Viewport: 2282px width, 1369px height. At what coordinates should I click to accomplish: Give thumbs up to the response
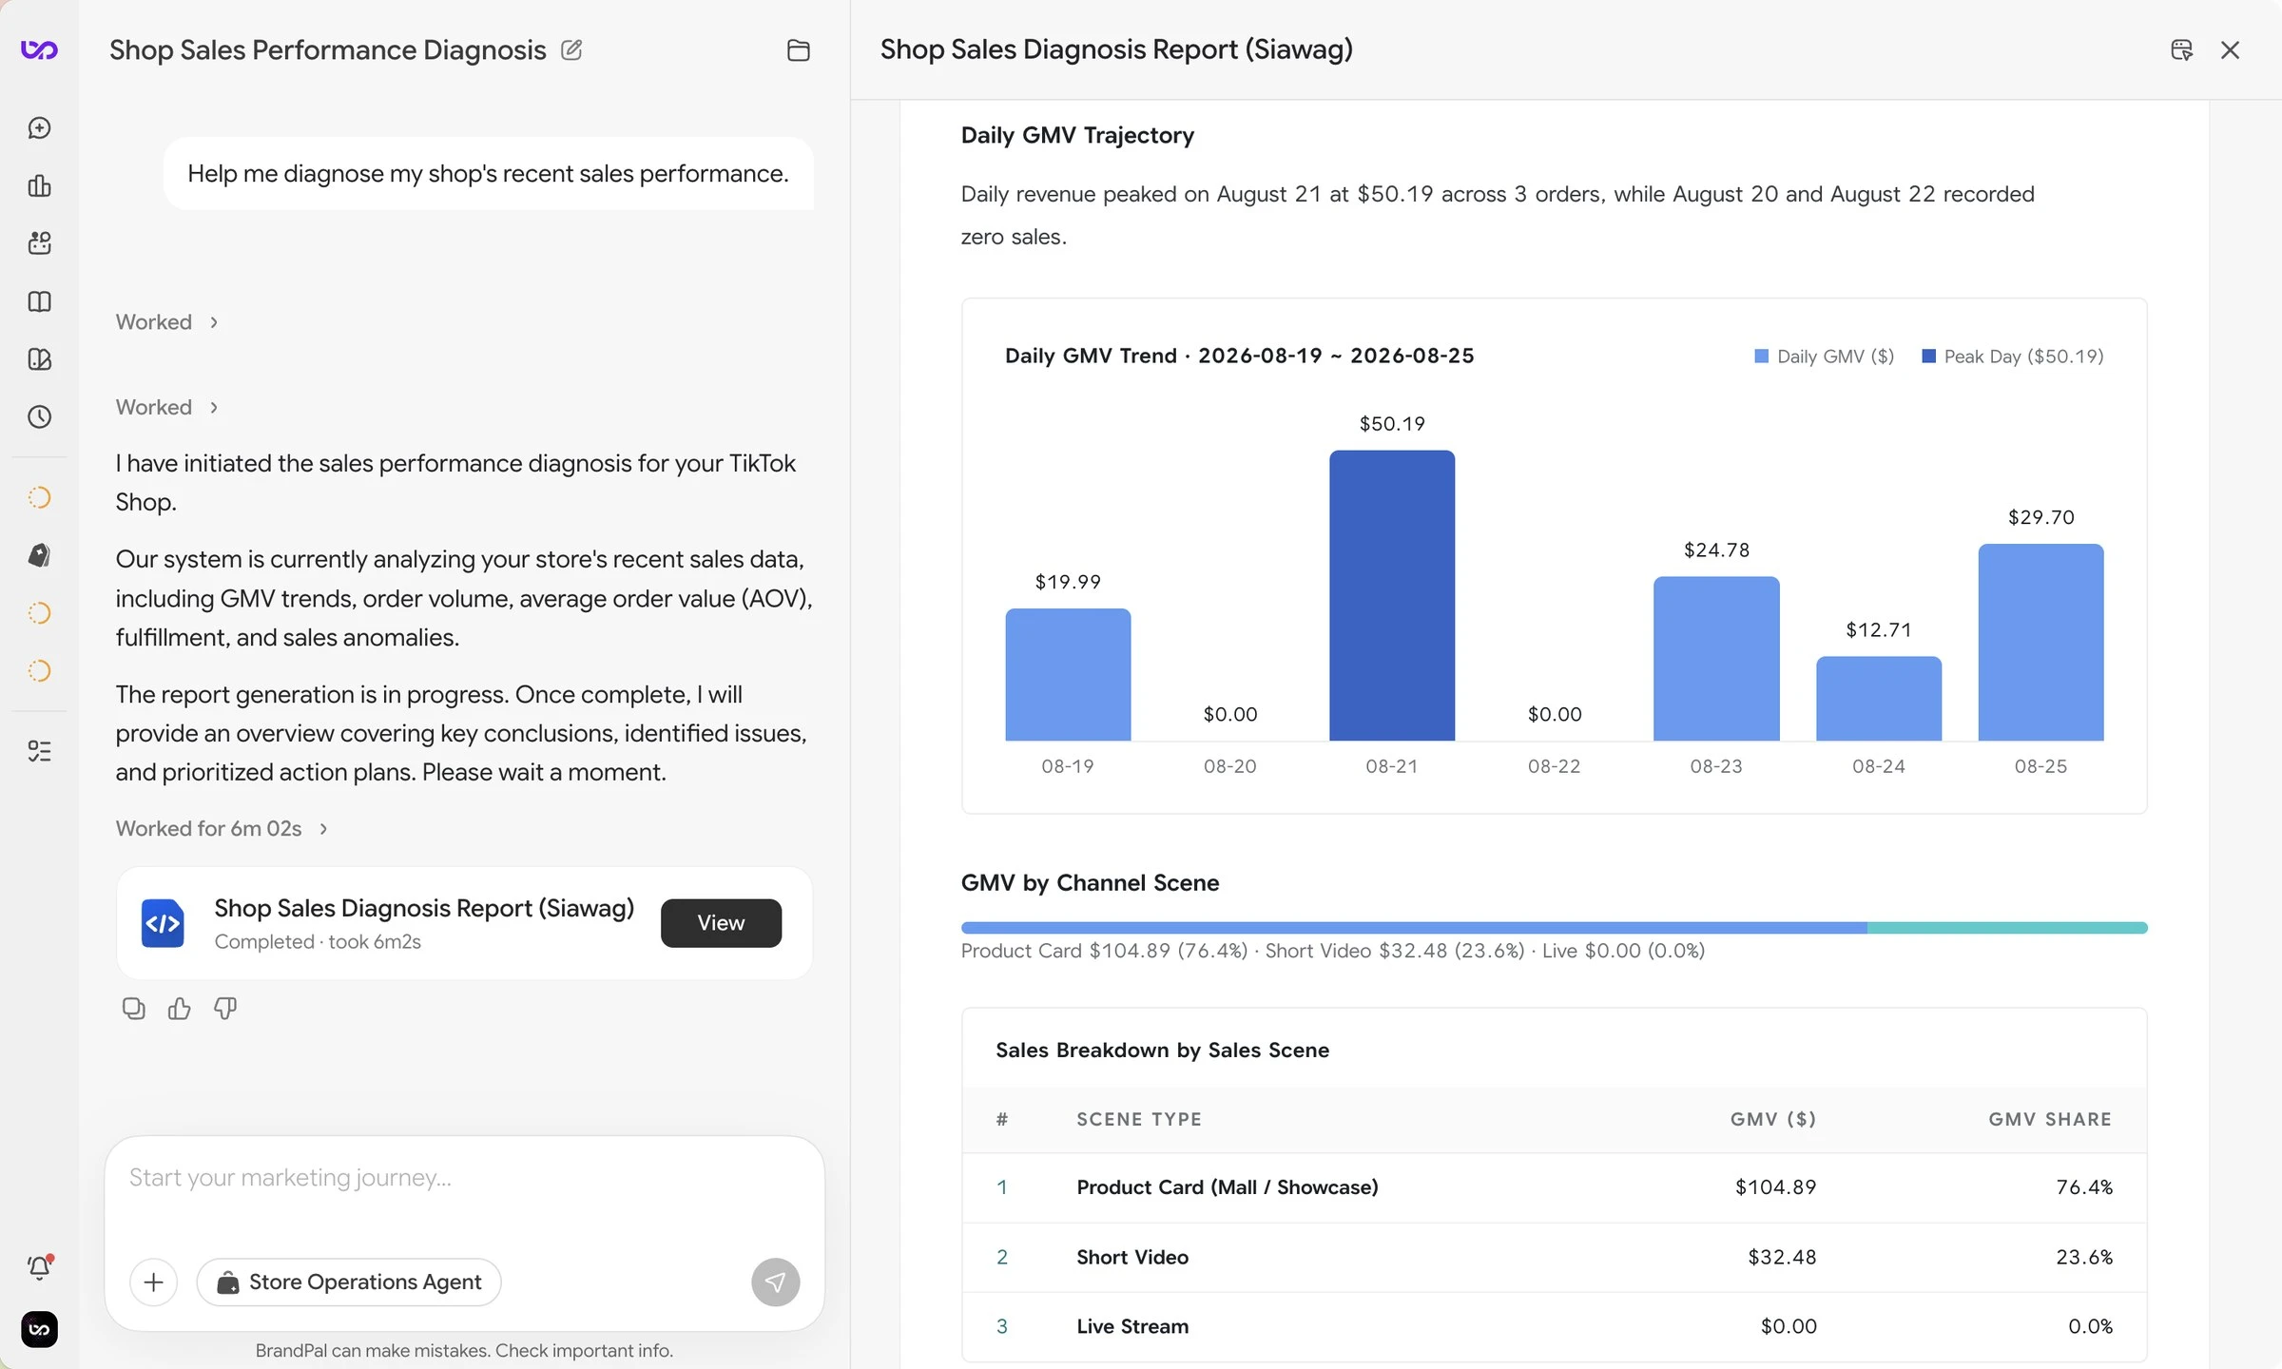click(x=180, y=1009)
